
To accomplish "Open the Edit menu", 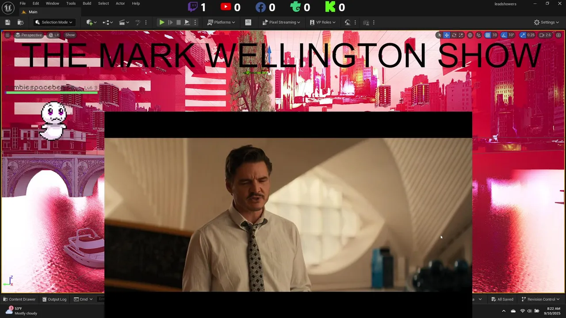I will [x=36, y=4].
